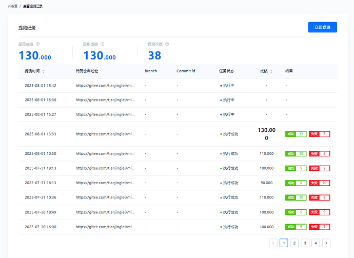Click the 成功 9 tag in the 2025-07-31 19:13 row
Screen dimensions: 354x258
(x=296, y=168)
